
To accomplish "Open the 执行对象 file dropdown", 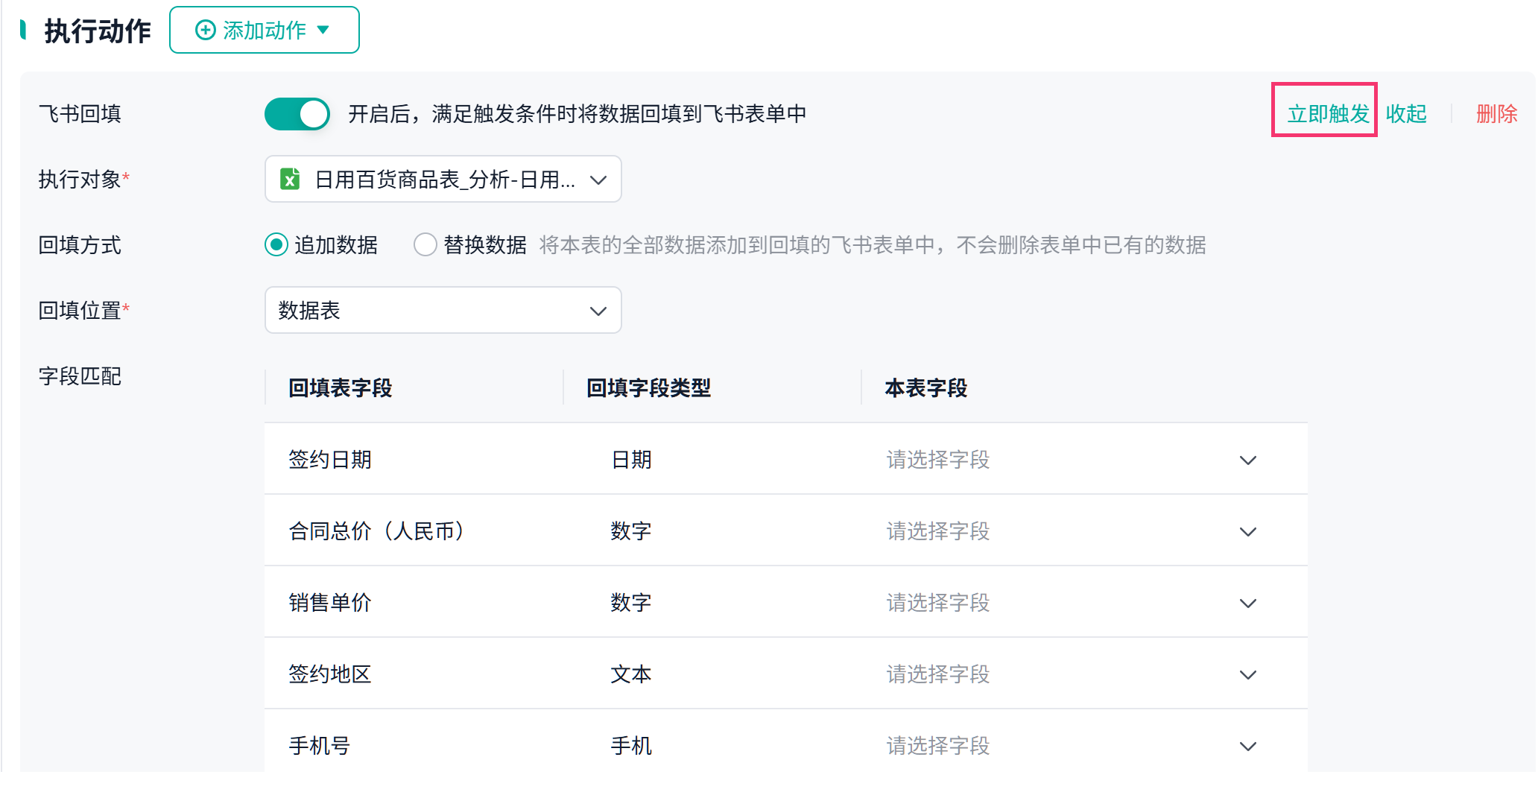I will click(x=443, y=179).
